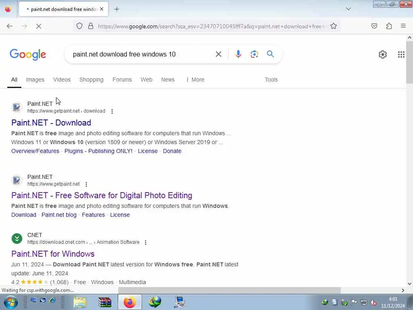Bookmark this page with star icon
Viewport: 413px width, 310px height.
tap(334, 26)
